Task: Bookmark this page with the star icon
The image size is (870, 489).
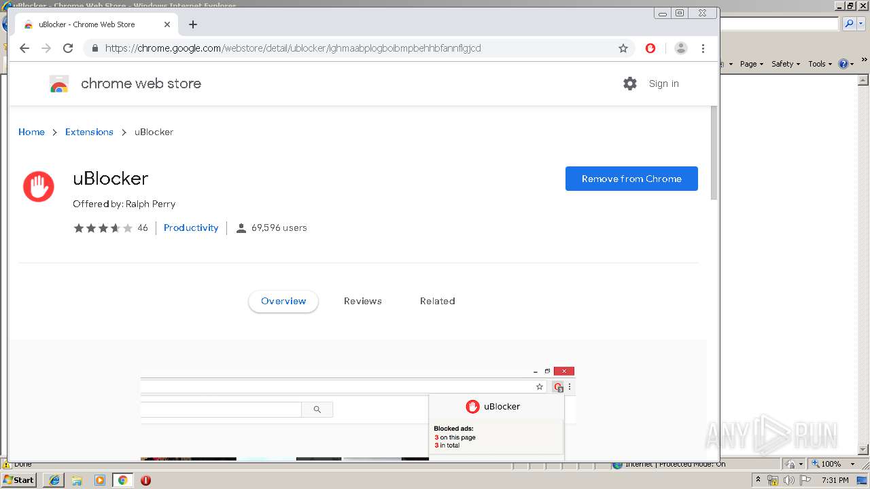Action: coord(623,48)
